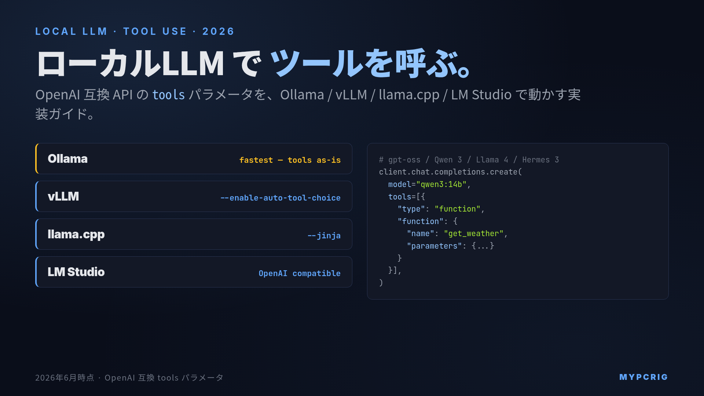Click the '"parameters": {...}' code line

[x=450, y=246]
